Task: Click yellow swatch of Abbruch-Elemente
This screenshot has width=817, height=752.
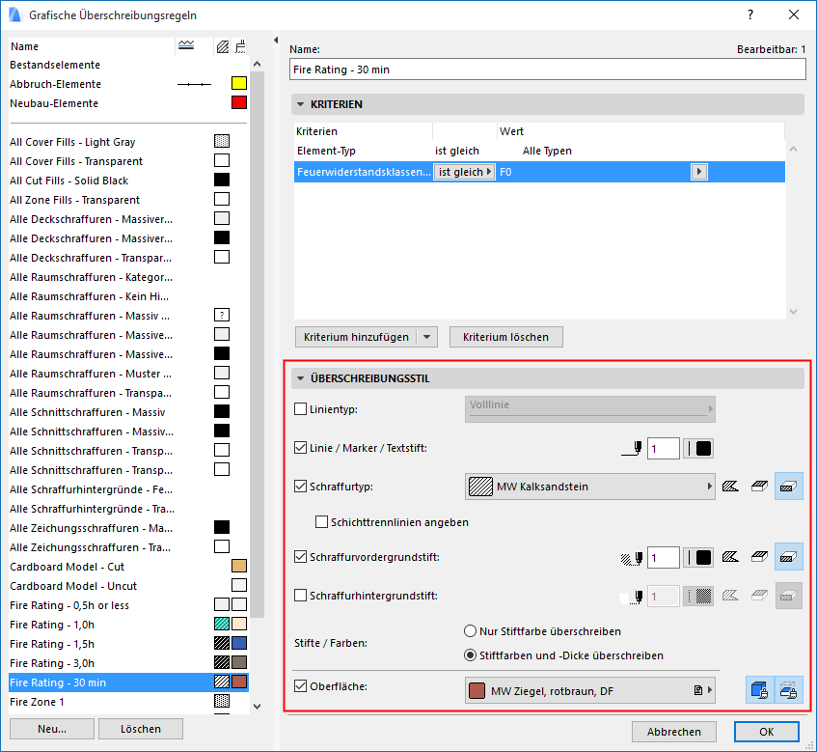Action: pos(239,83)
